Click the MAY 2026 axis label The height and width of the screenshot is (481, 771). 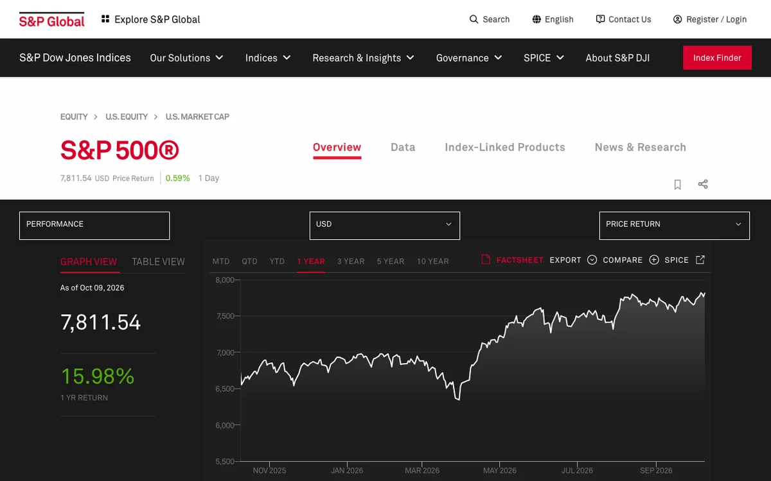tap(499, 470)
